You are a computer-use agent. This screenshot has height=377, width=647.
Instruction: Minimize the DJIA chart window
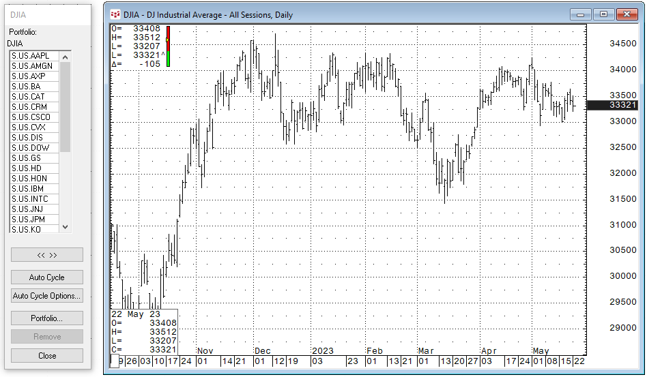coord(581,14)
